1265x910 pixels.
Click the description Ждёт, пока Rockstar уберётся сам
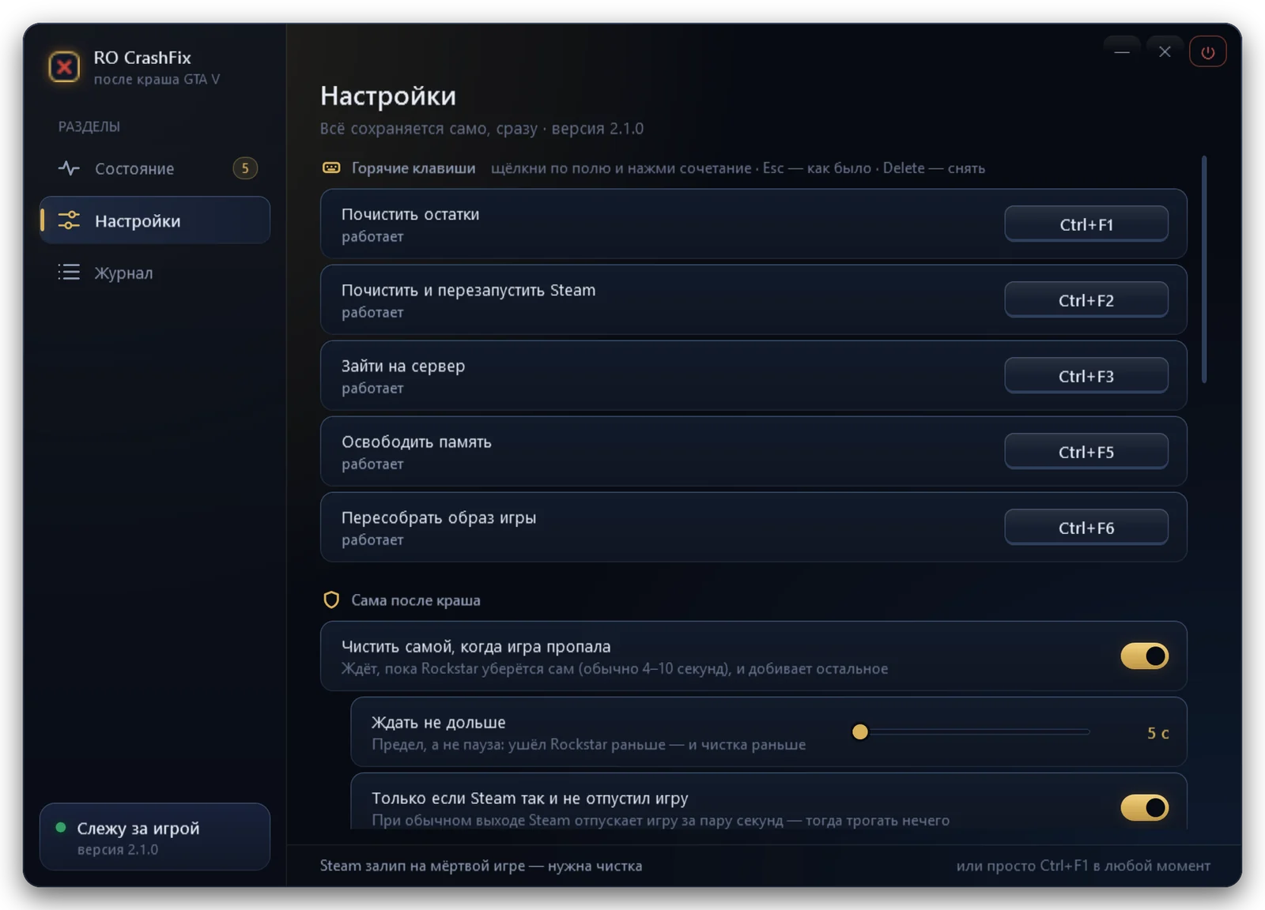pos(614,669)
